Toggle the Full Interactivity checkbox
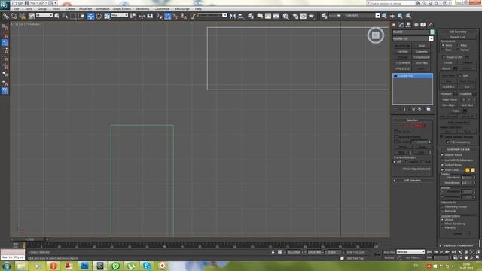This screenshot has width=482, height=271. (447, 142)
